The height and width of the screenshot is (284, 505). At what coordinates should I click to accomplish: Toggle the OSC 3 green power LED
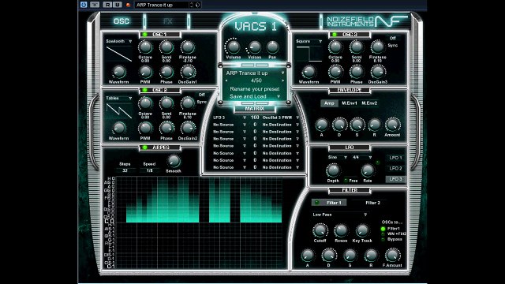coord(335,35)
